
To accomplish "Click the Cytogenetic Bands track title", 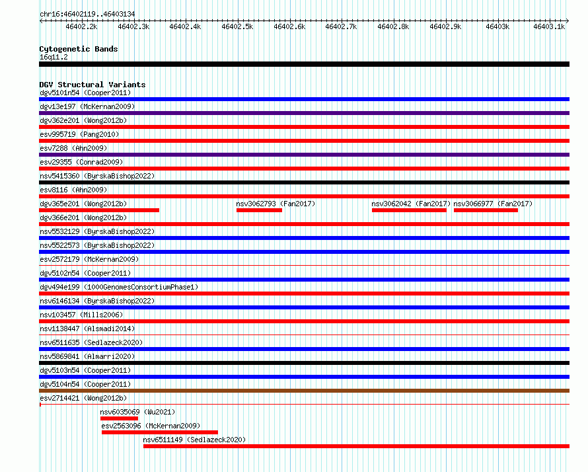I will [x=79, y=49].
